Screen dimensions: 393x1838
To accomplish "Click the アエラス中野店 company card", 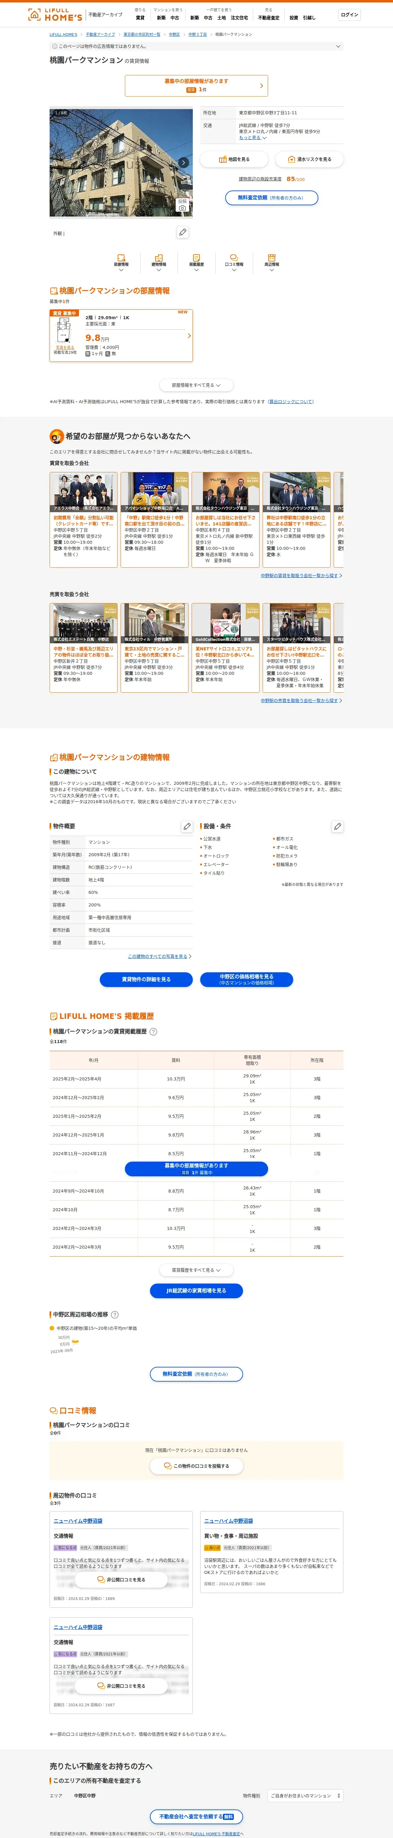I will coord(84,520).
